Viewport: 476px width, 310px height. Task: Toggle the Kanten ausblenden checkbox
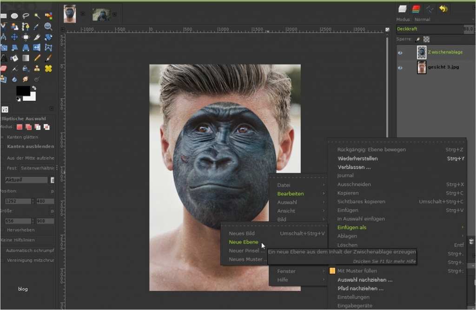tap(2, 147)
